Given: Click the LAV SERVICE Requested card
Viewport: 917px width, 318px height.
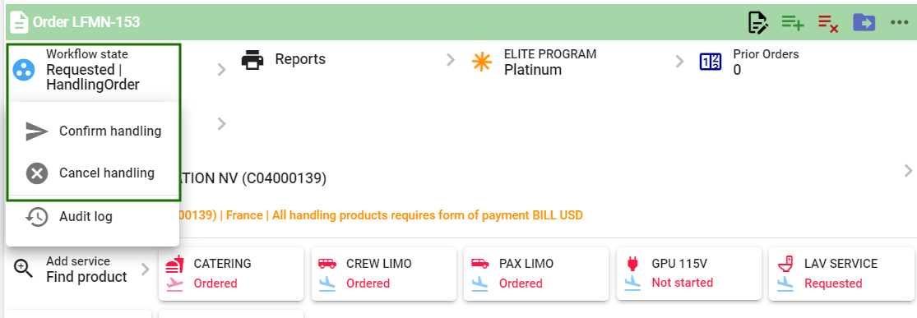Looking at the screenshot, I should coord(841,274).
